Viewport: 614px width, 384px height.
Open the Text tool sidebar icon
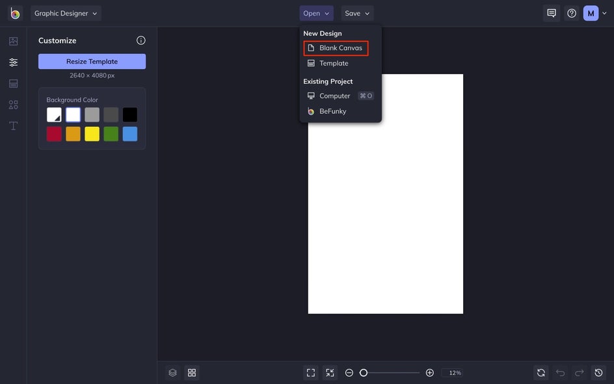click(x=13, y=126)
